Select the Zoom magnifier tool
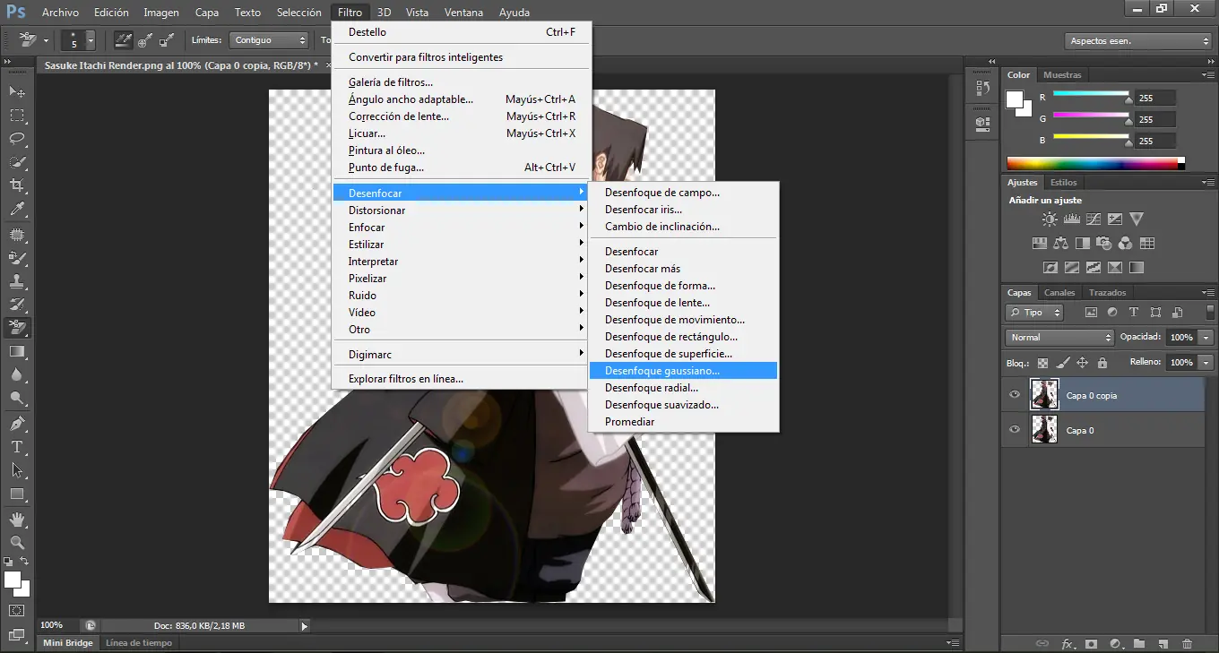1219x653 pixels. tap(17, 542)
